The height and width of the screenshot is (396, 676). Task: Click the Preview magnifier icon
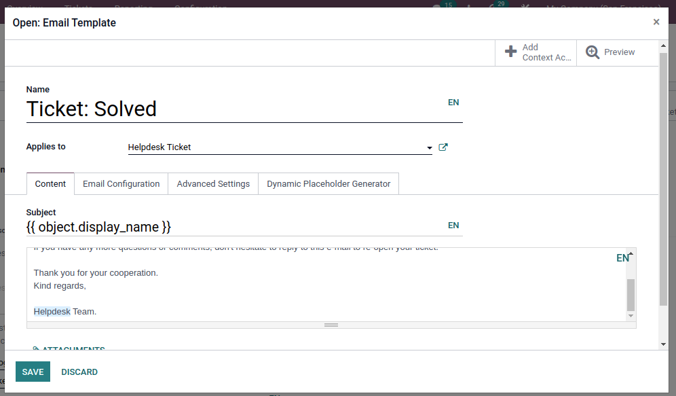tap(593, 52)
